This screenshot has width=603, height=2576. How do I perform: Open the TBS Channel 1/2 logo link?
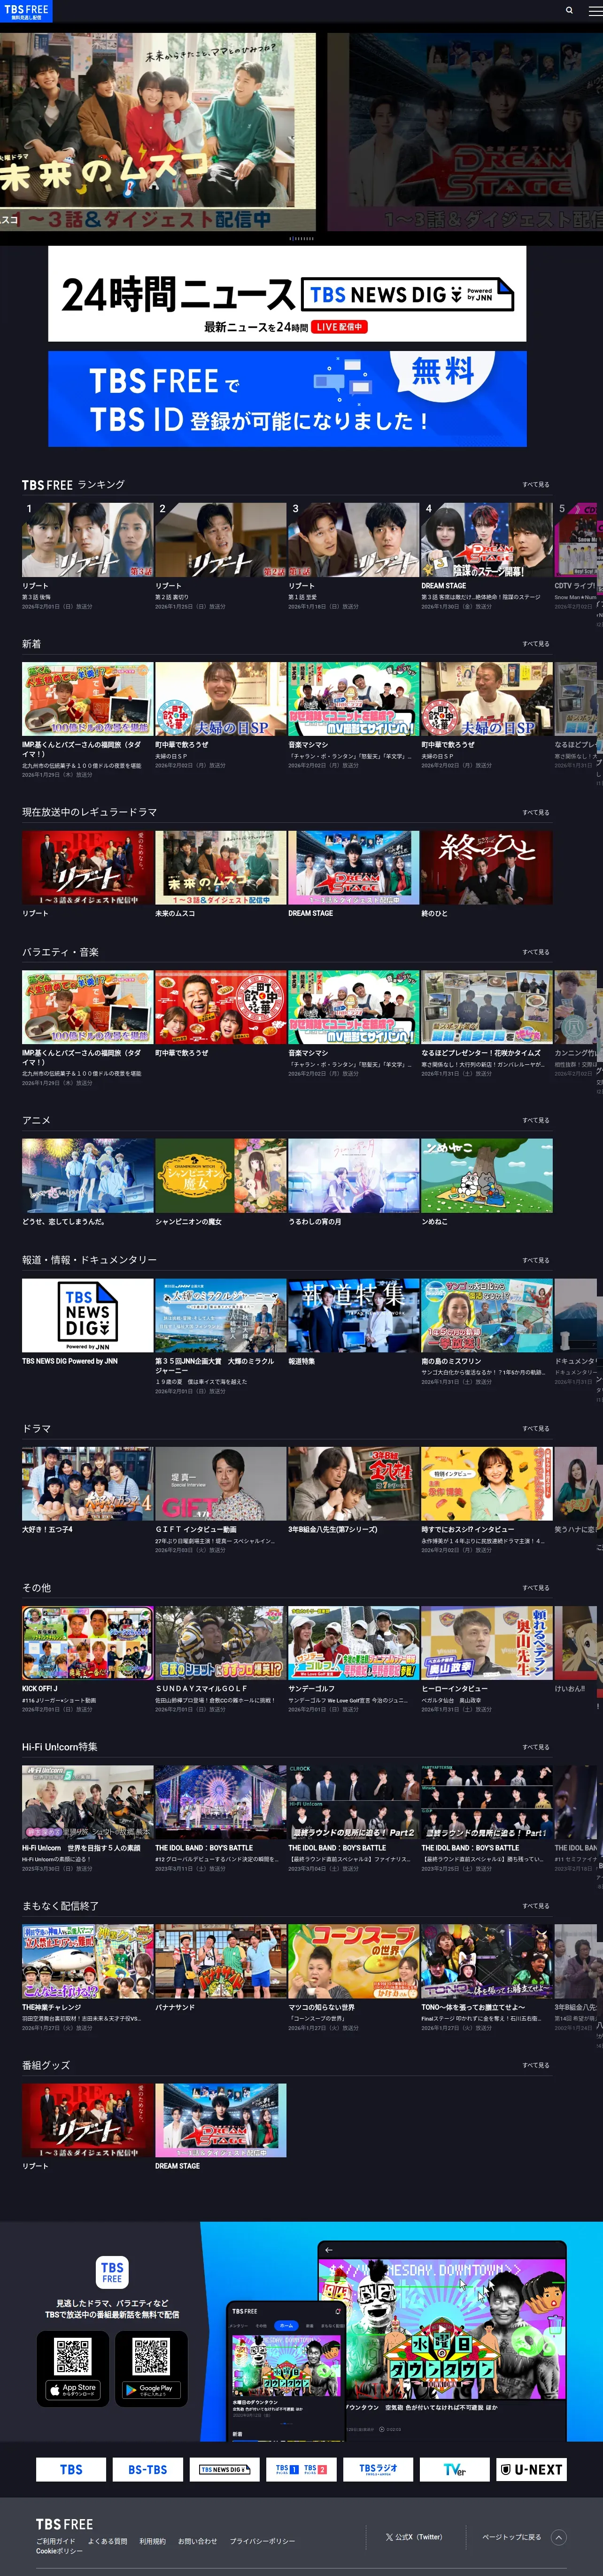point(301,2469)
